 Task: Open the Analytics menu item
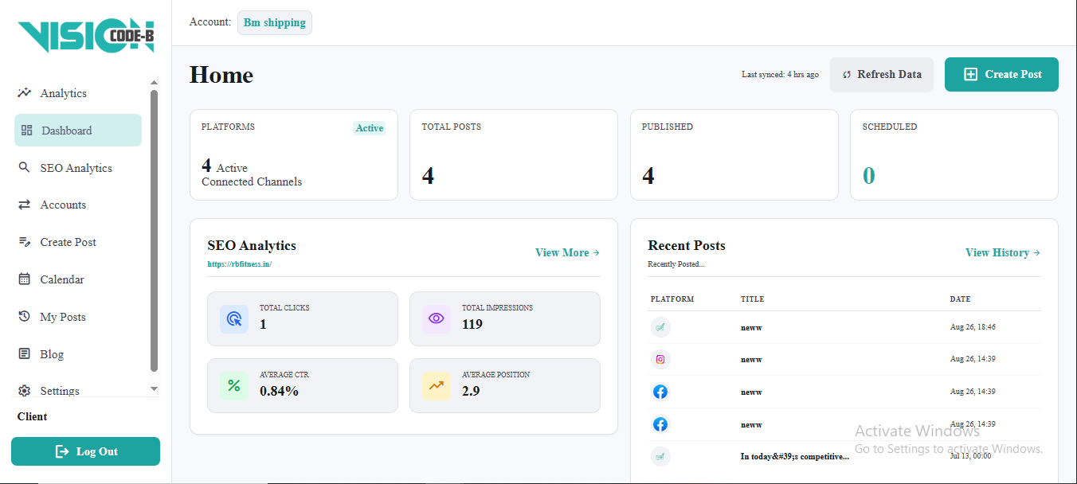pos(78,93)
